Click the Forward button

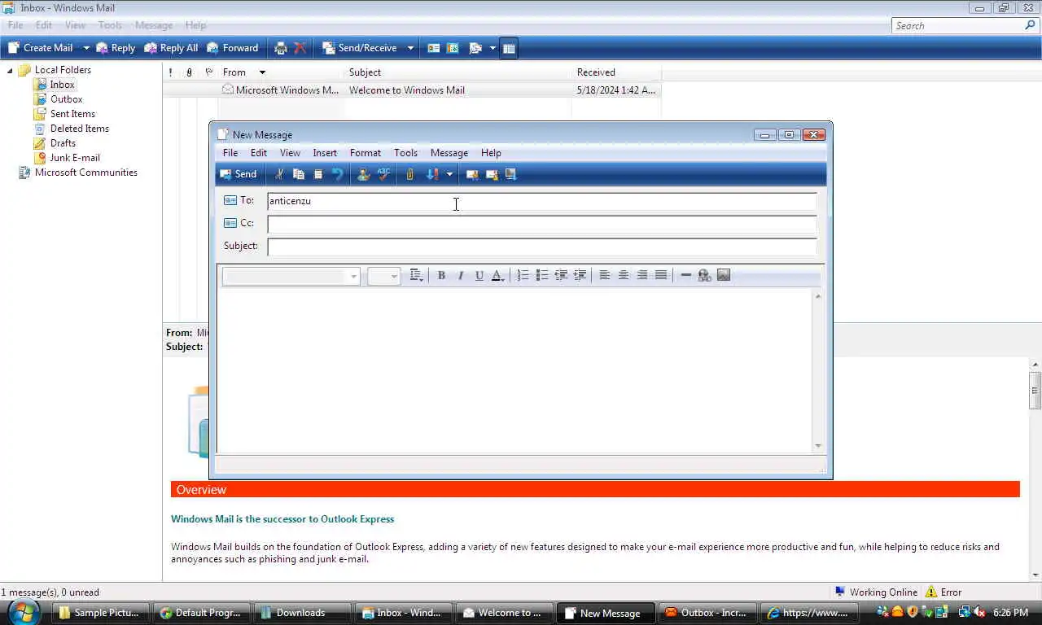click(x=233, y=48)
